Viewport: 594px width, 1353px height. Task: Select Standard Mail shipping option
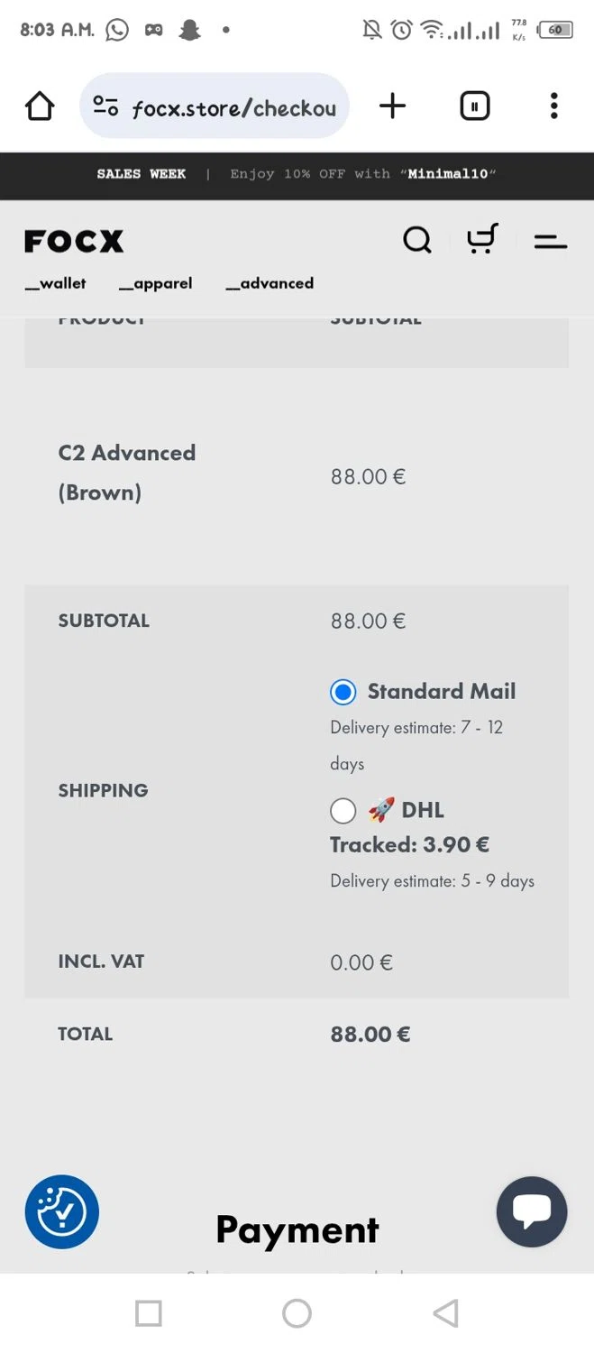click(x=343, y=692)
